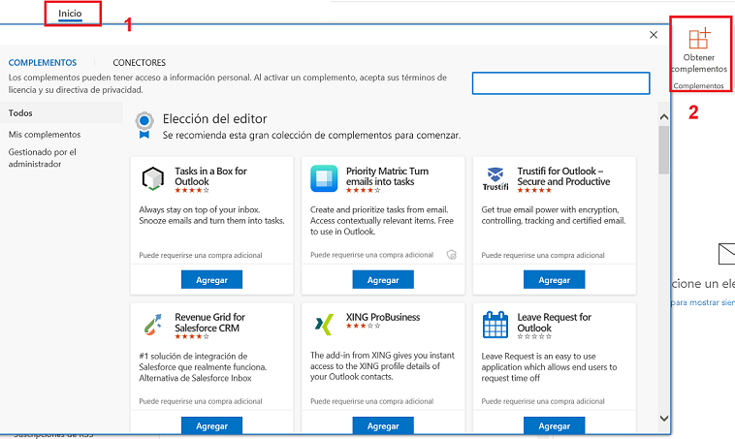Click the vertical scrollbar thumb
Image resolution: width=735 pixels, height=439 pixels.
click(x=664, y=150)
